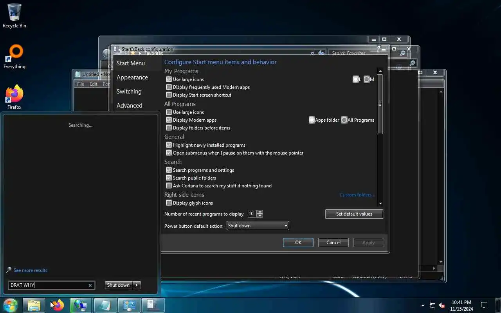
Task: Show hidden system tray icons
Action: point(423,305)
